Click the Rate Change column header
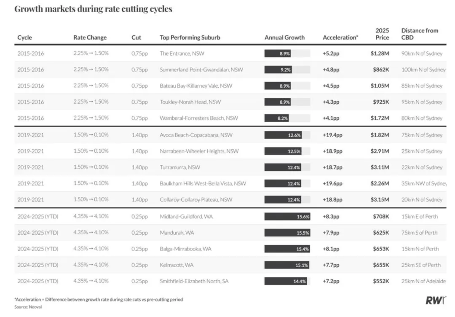 [90, 38]
